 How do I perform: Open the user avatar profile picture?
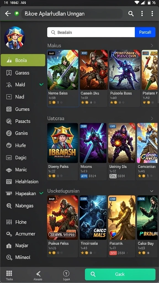click(15, 38)
